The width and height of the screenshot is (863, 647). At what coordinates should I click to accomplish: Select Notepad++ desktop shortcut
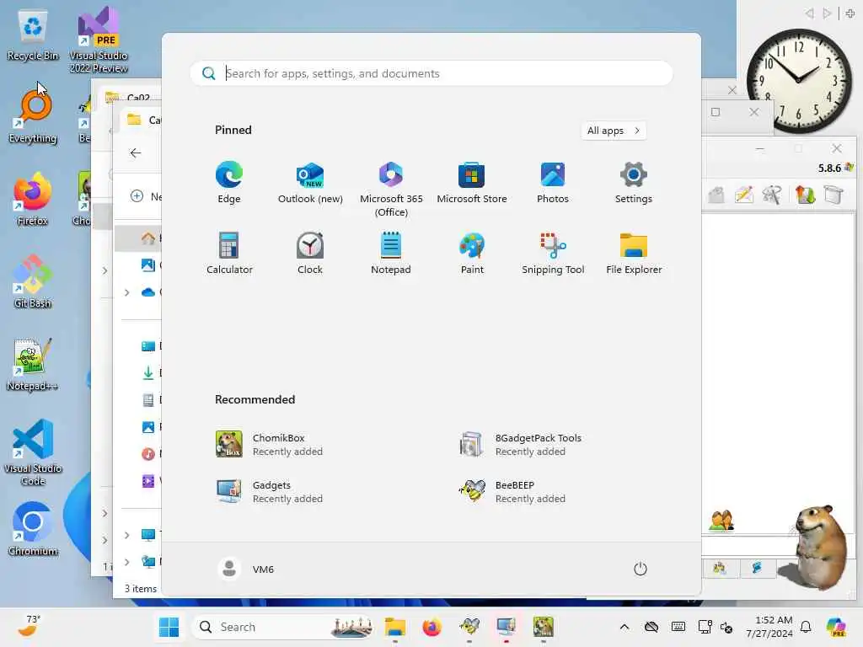[33, 364]
